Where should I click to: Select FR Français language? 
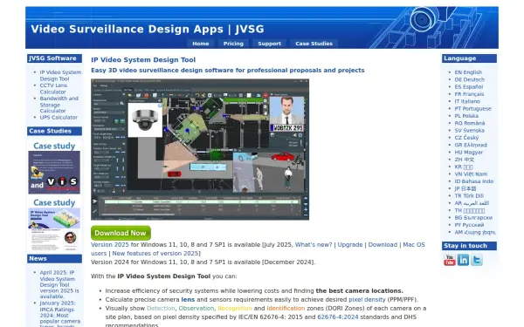click(469, 94)
